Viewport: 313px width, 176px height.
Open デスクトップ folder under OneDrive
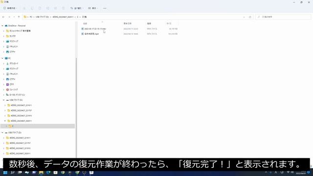pos(14,41)
